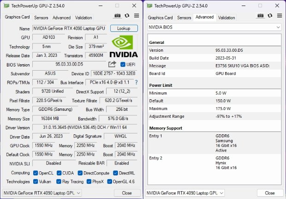The height and width of the screenshot is (199, 286).
Task: Click the Release Date Jan 3, 2023 field
Action: (47, 55)
